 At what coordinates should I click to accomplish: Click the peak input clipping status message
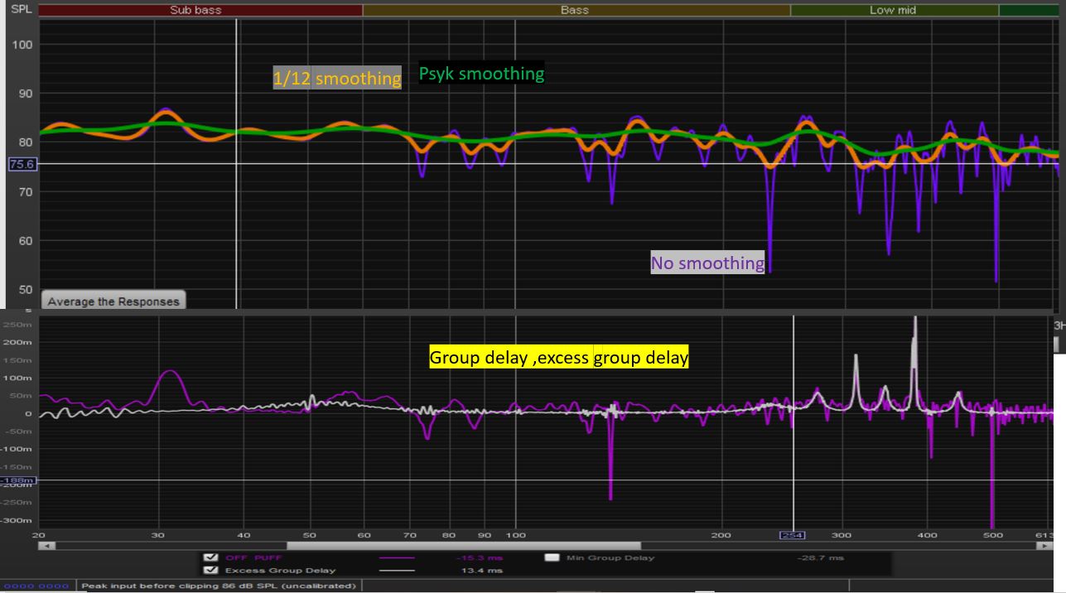click(x=219, y=586)
